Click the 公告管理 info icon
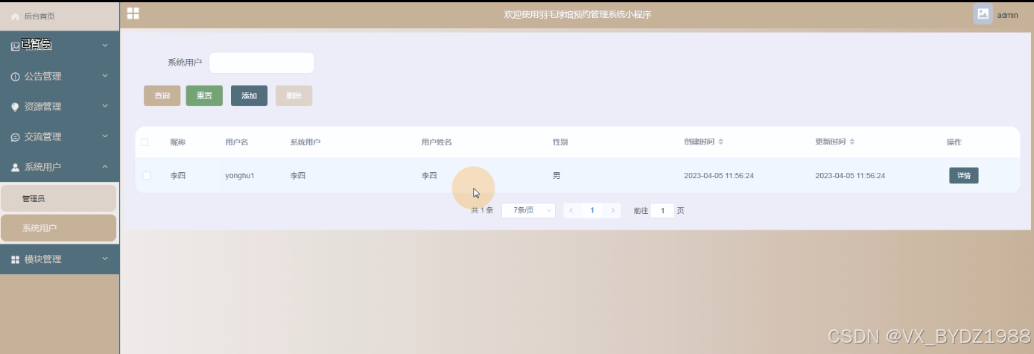 coord(15,77)
